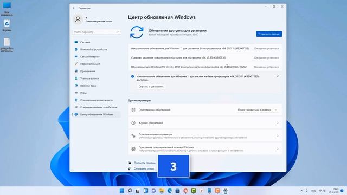Click the Insider program icon beside 'Программа предварительной оценки'

[x=133, y=149]
